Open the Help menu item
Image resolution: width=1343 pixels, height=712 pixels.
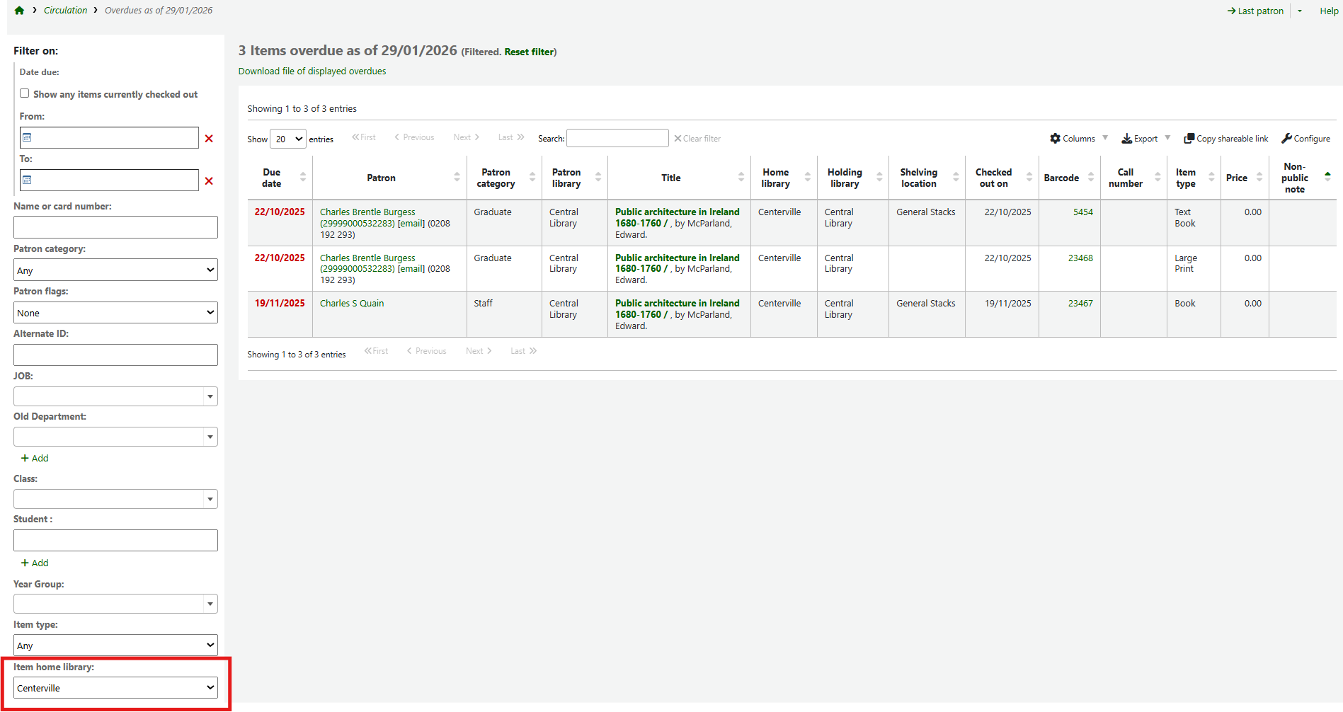click(1328, 11)
